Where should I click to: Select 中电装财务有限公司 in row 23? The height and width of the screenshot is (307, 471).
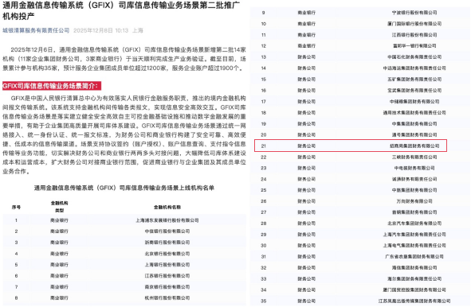[414, 168]
